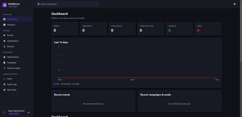Open the Notifications page
242x117 pixels.
(16, 57)
